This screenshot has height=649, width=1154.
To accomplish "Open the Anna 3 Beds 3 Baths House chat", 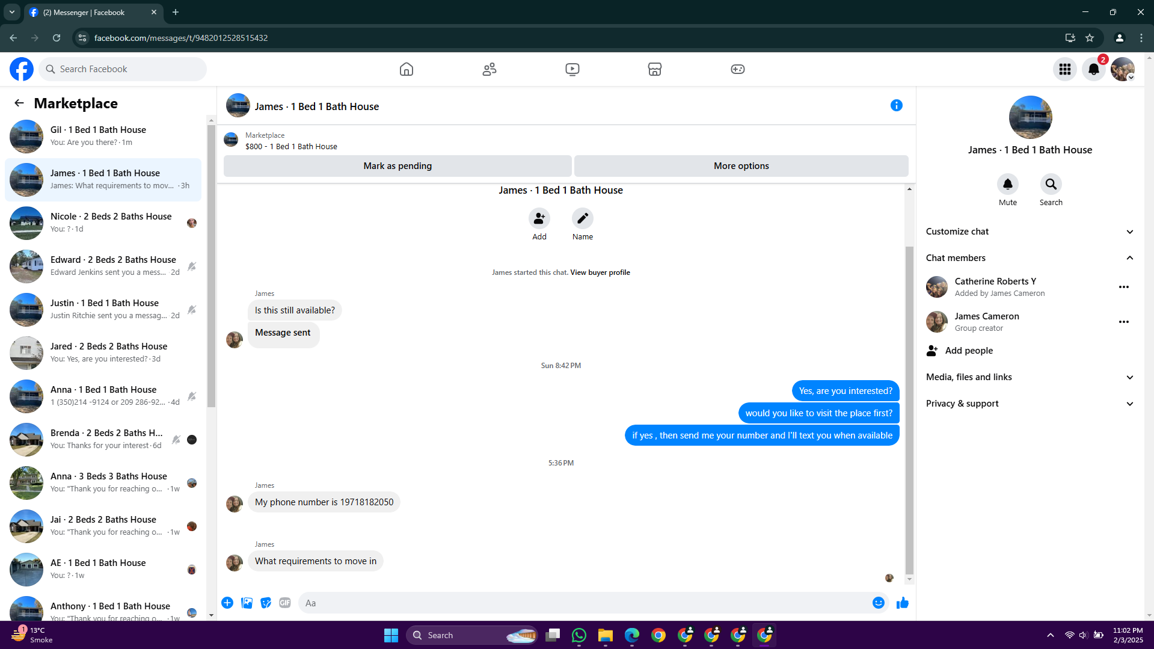I will [x=103, y=483].
